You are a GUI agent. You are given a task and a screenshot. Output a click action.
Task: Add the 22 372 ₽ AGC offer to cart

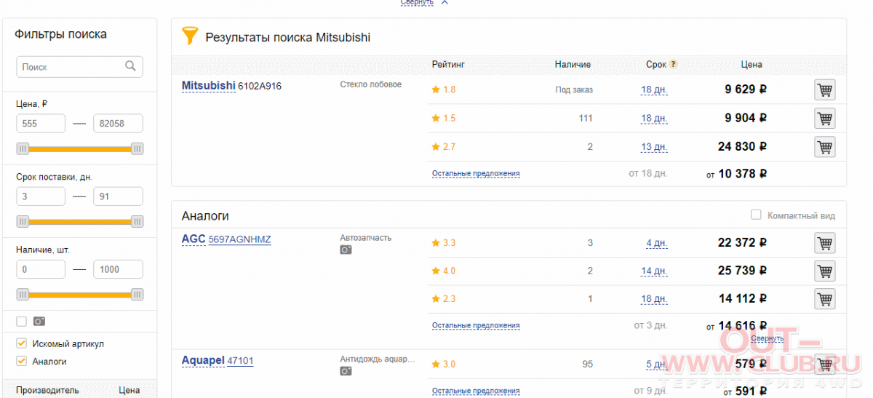tap(824, 243)
